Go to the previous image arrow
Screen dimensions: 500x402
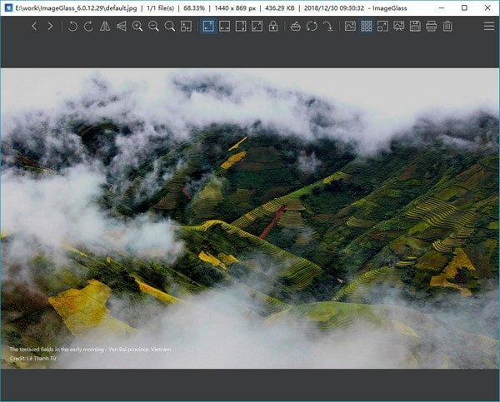pyautogui.click(x=34, y=27)
